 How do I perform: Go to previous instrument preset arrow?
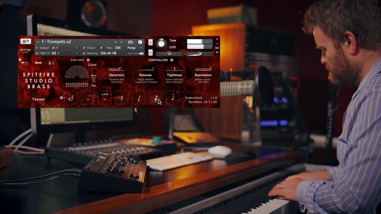point(116,42)
